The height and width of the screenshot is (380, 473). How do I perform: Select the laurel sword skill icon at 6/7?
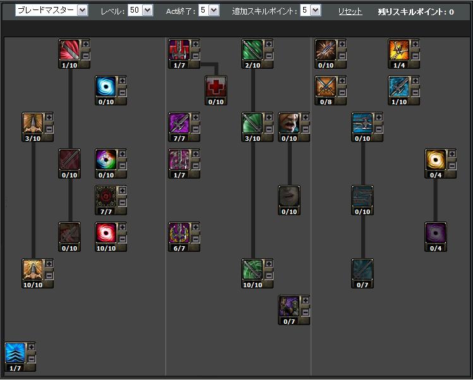[x=179, y=233]
